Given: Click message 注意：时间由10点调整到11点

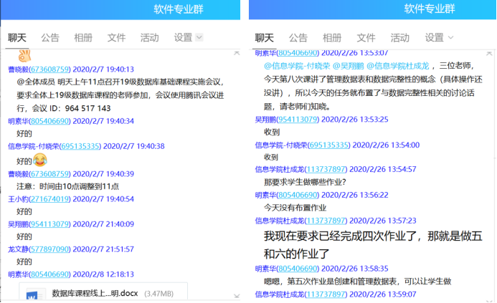Looking at the screenshot, I should coord(68,186).
